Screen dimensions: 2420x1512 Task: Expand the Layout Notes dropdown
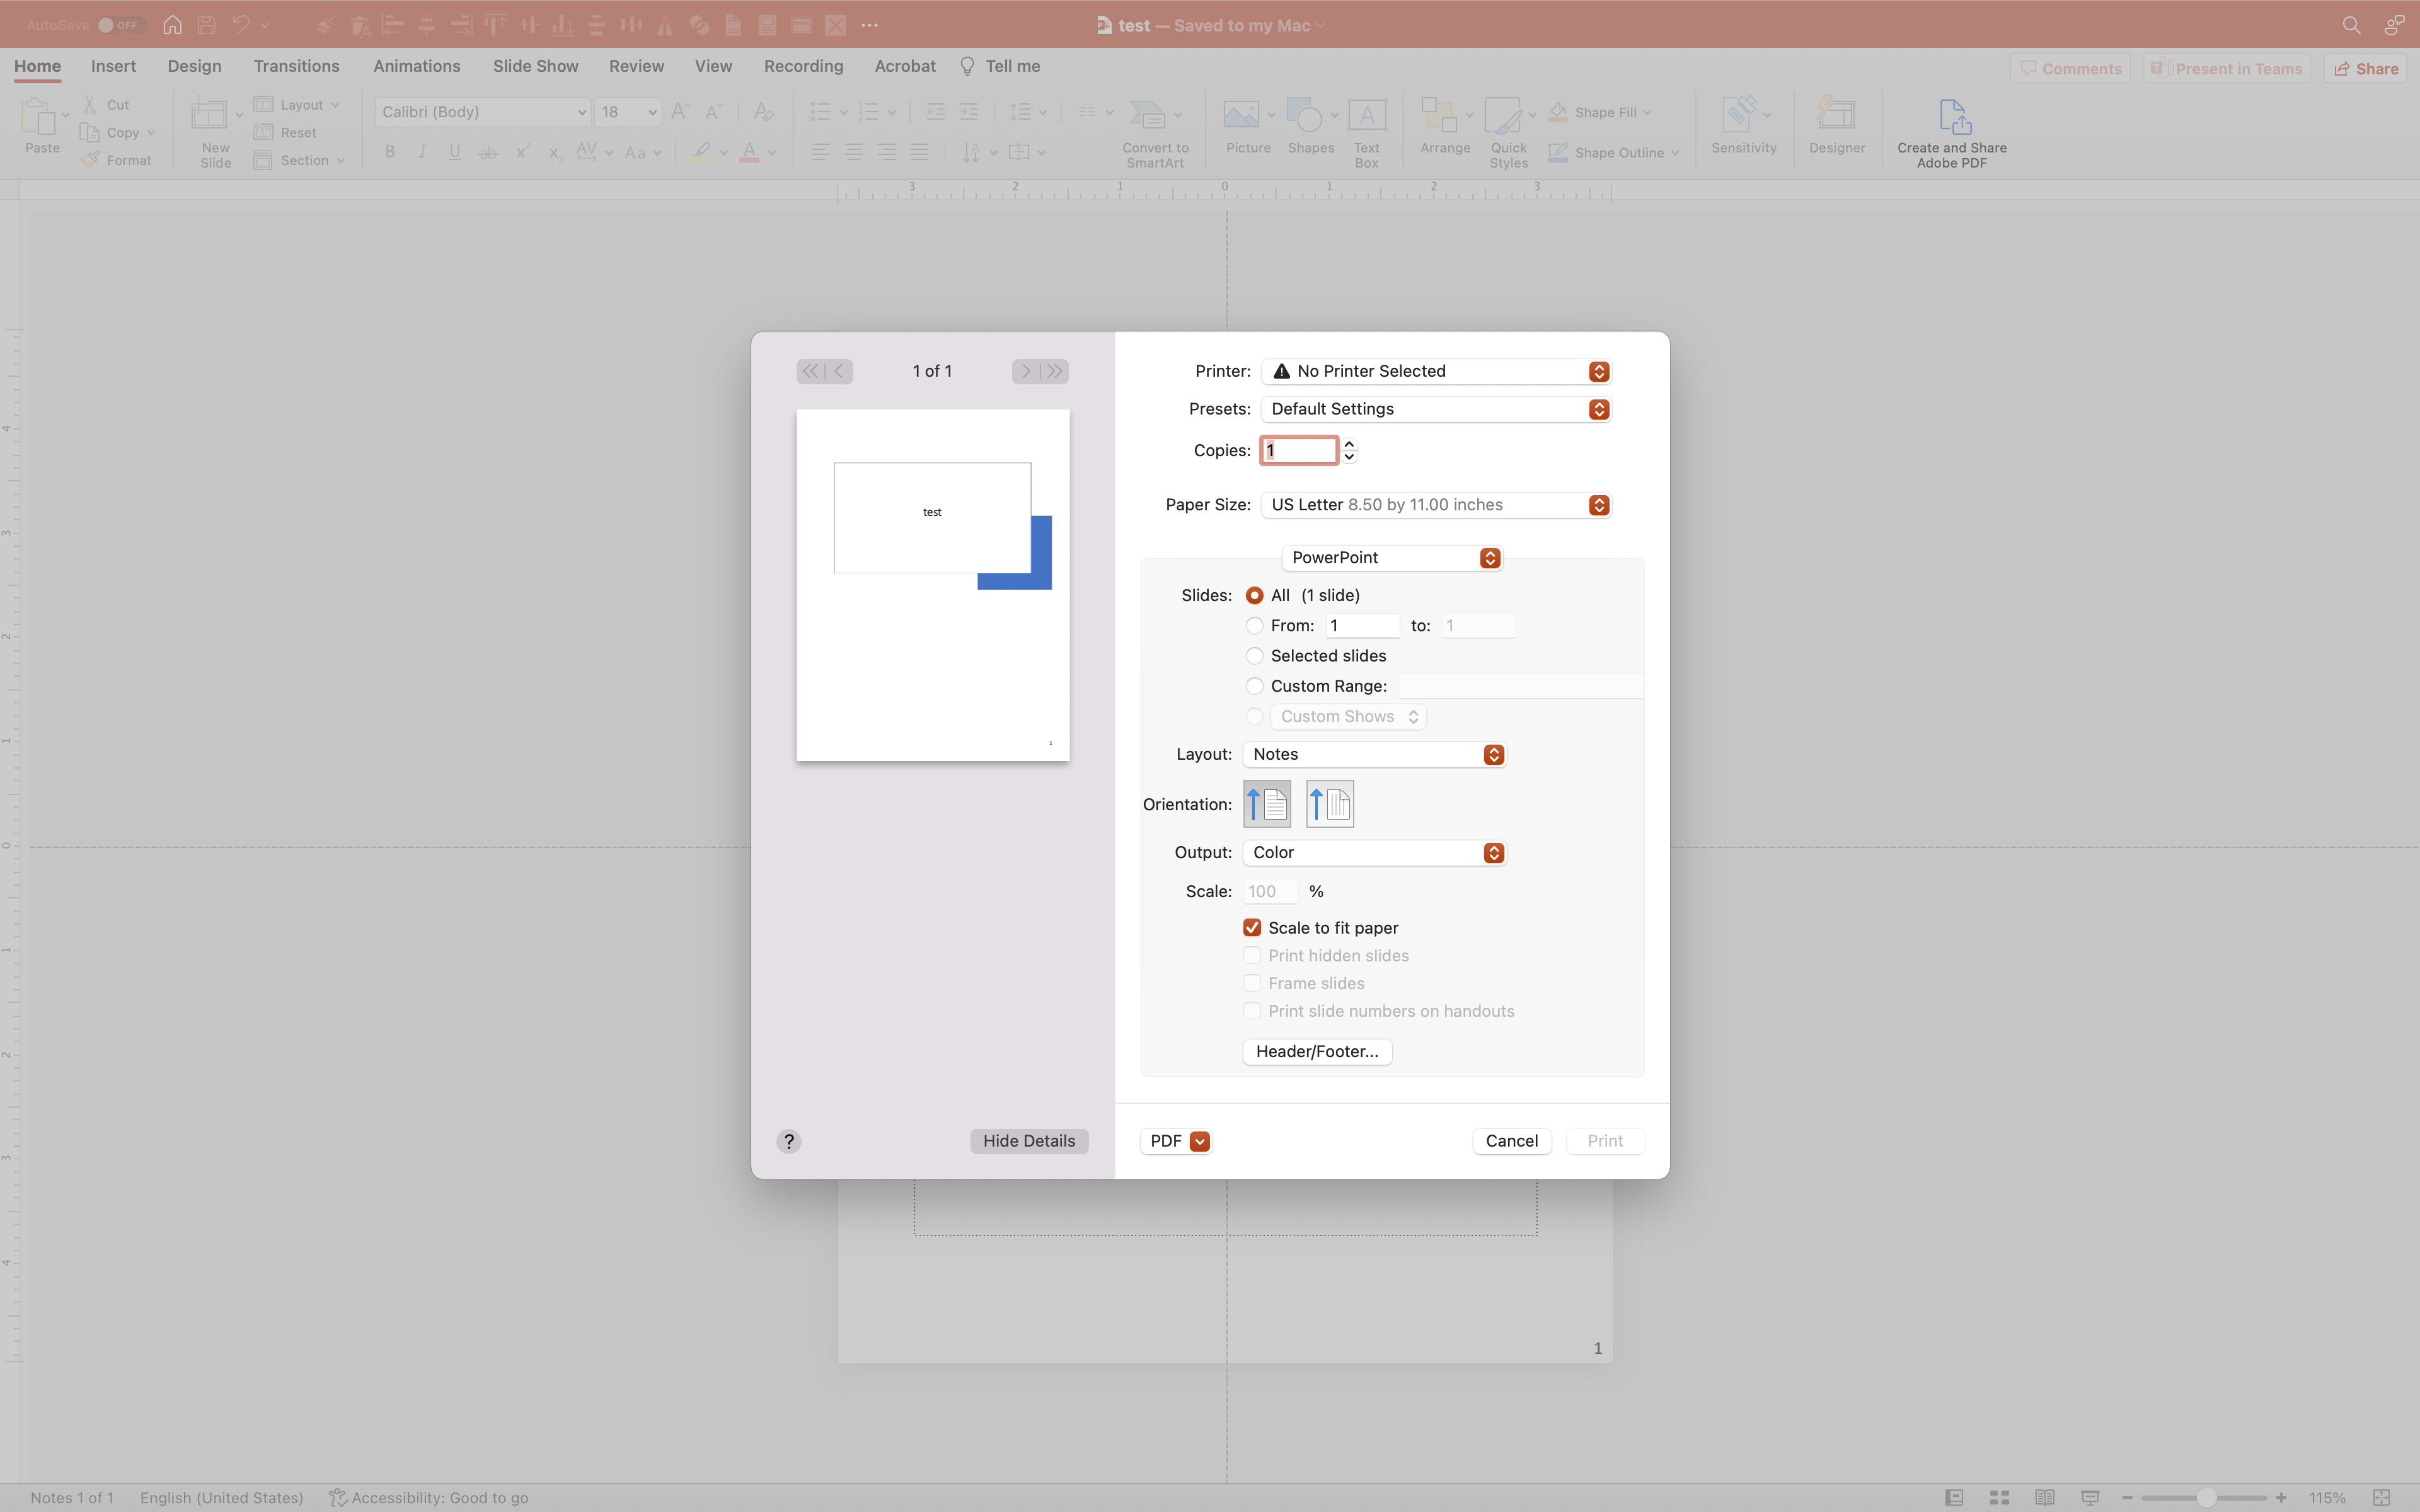[1374, 754]
